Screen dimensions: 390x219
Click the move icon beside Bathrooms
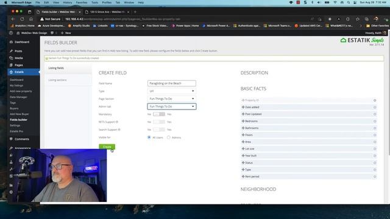[x=243, y=128]
